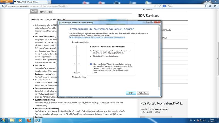Click the Windows 7 Versionen bullet heading
Viewport: 219px width, 123px height.
click(45, 37)
